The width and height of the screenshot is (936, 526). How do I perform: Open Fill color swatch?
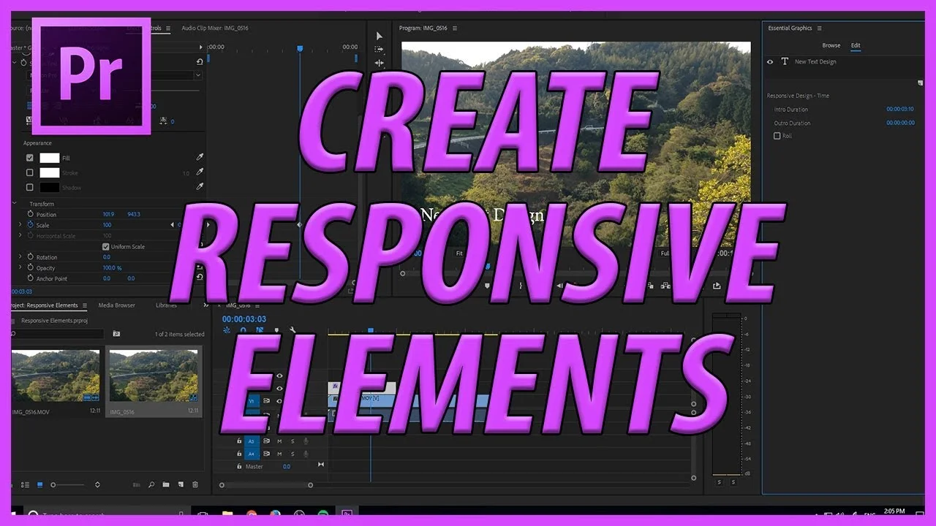click(x=49, y=158)
